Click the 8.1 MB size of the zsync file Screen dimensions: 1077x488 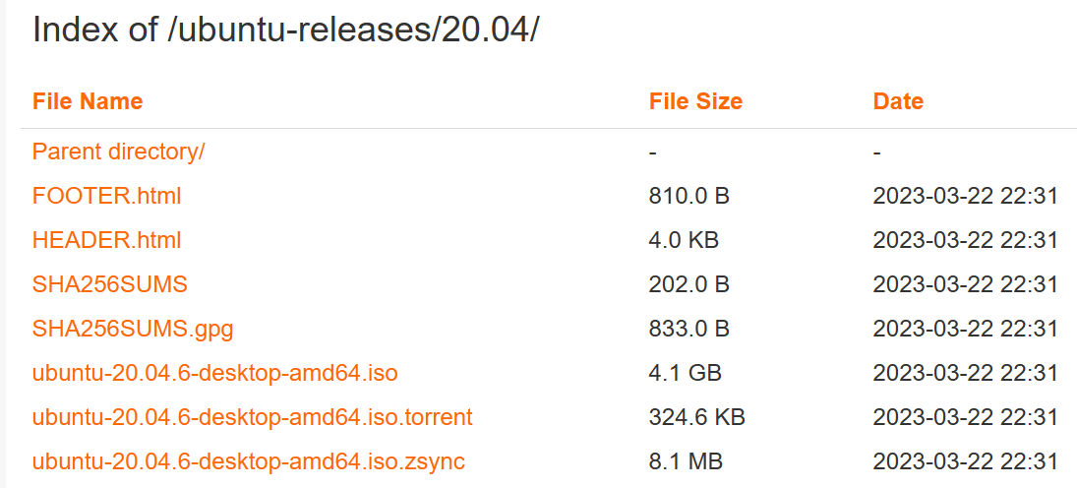686,461
